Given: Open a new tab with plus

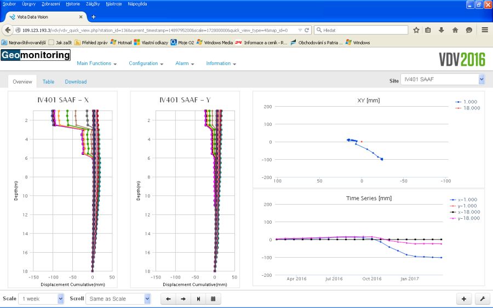Looking at the screenshot, I should coord(93,17).
